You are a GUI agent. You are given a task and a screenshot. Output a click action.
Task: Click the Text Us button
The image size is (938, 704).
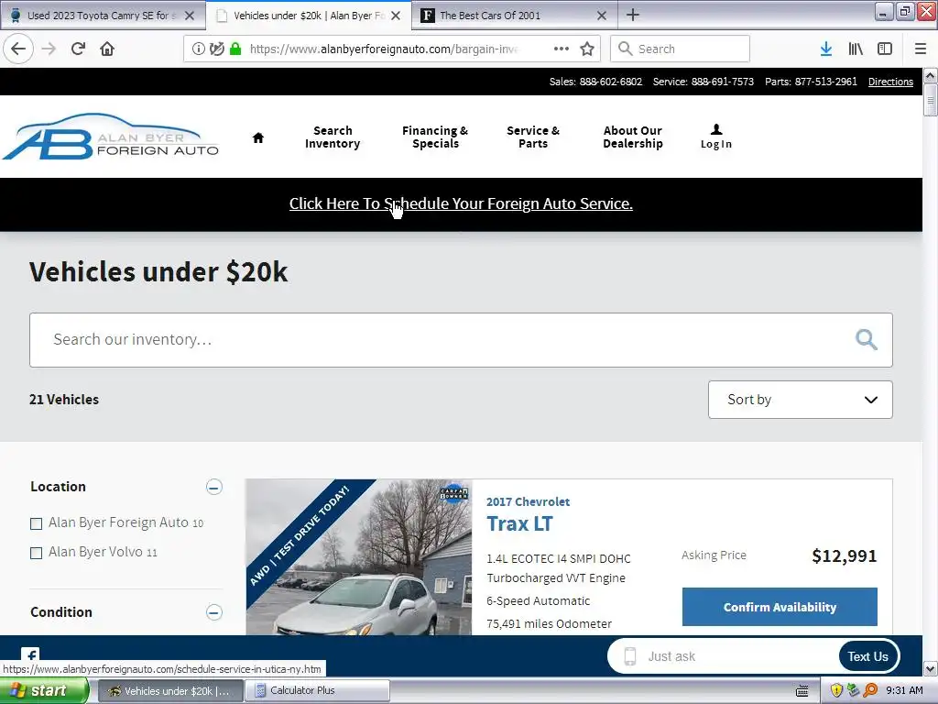tap(868, 656)
